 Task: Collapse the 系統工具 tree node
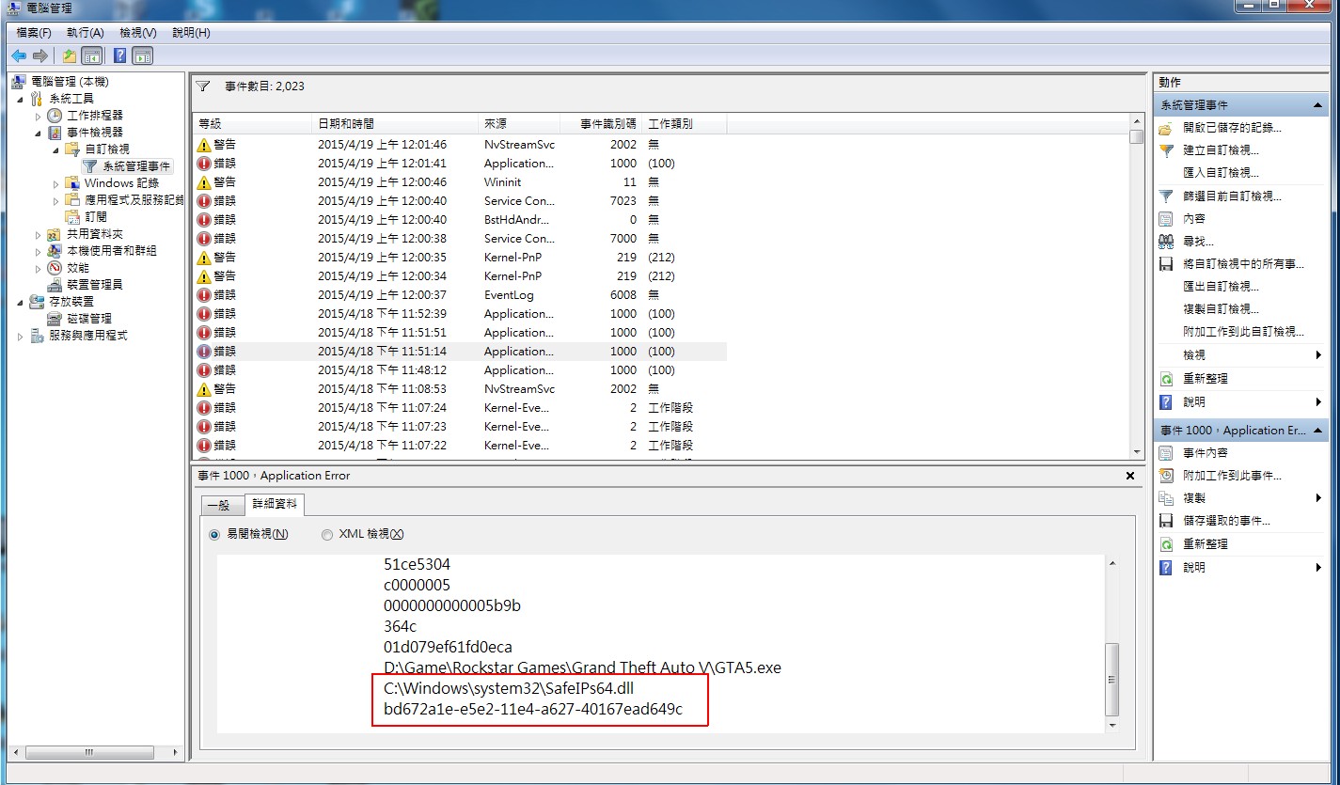coord(21,99)
